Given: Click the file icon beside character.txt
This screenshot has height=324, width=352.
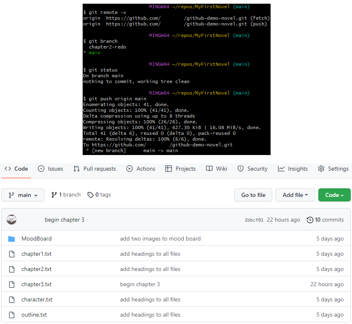Looking at the screenshot, I should (12, 300).
